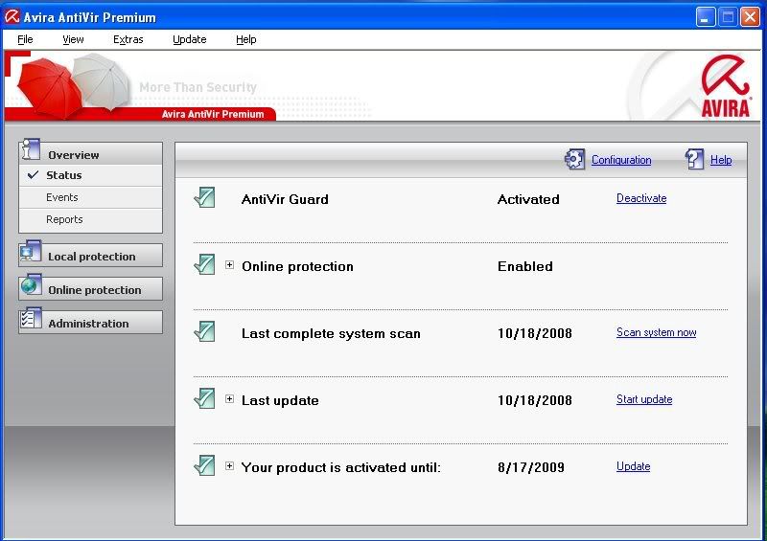The height and width of the screenshot is (541, 767).
Task: Click the Local protection monitor icon
Action: [31, 252]
